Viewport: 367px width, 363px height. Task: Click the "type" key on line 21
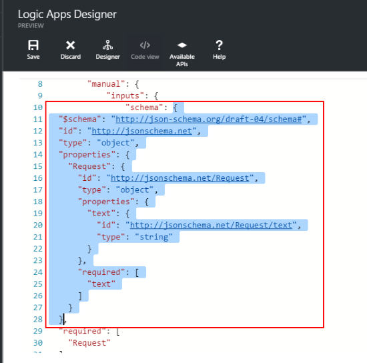[x=111, y=237]
